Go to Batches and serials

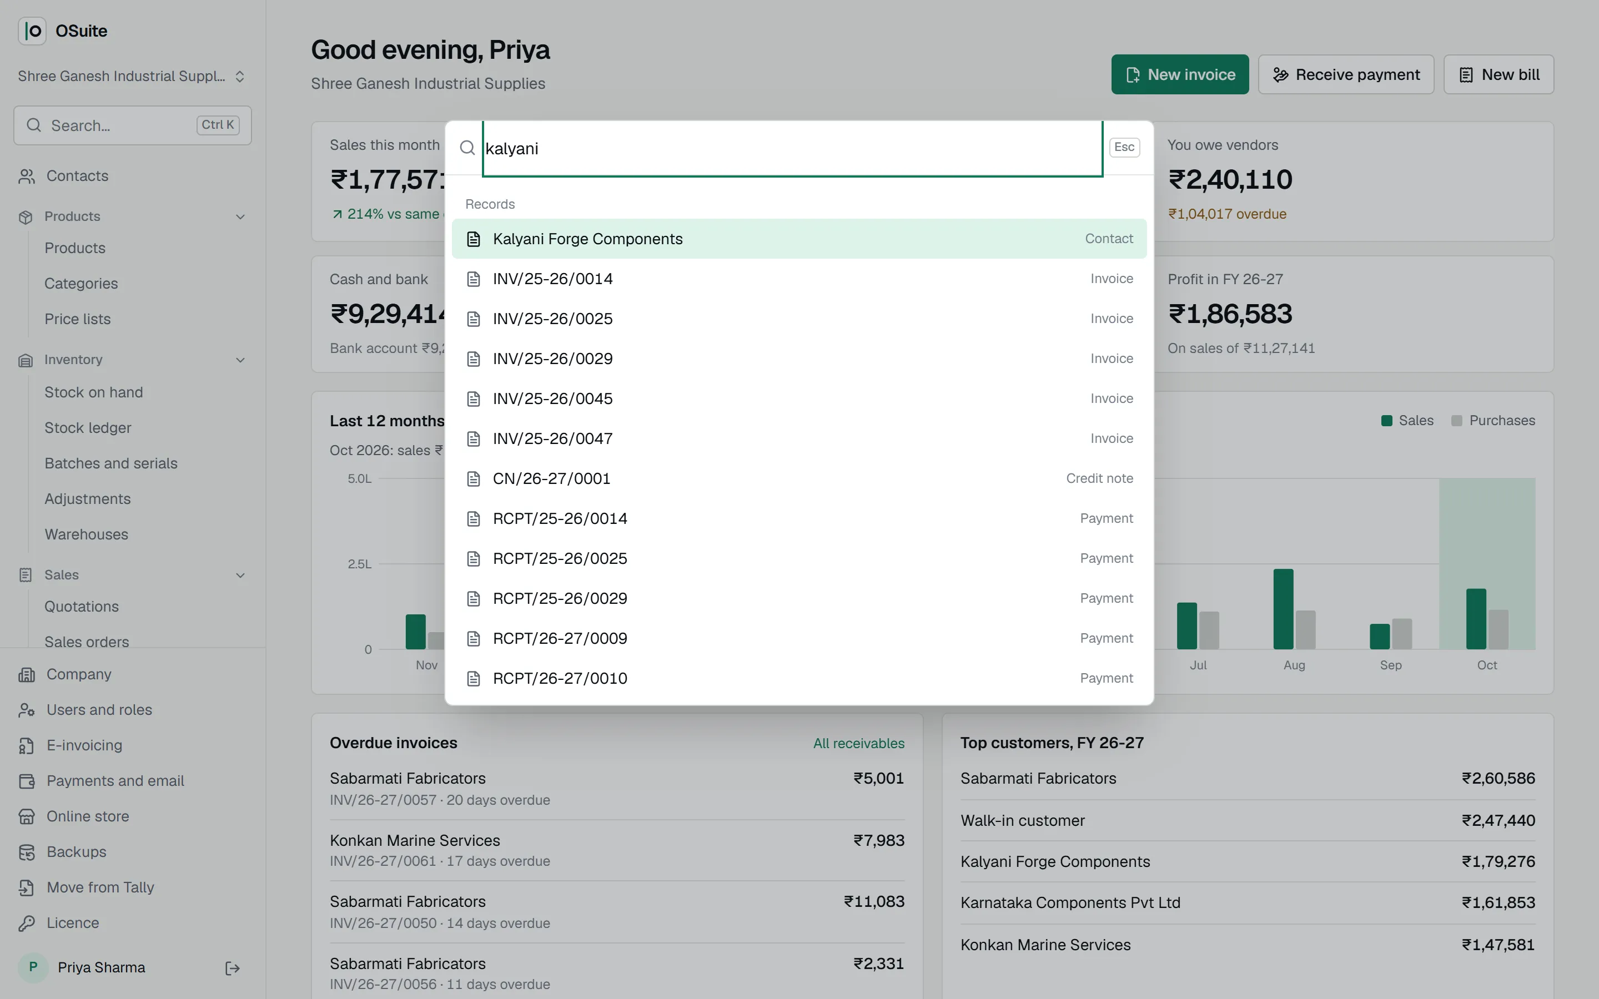(111, 464)
